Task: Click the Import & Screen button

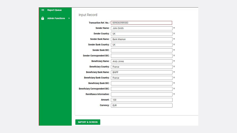Action: [88, 122]
